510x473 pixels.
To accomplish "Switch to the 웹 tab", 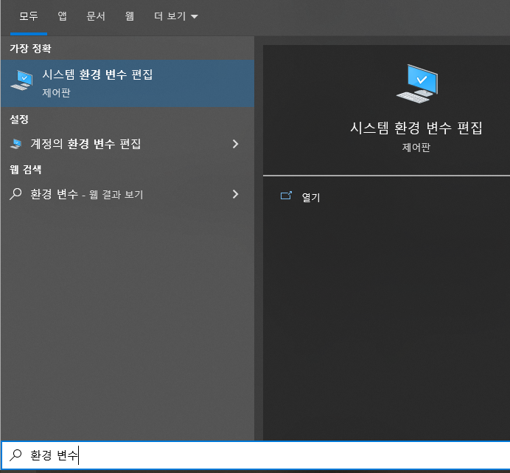I will pyautogui.click(x=130, y=16).
